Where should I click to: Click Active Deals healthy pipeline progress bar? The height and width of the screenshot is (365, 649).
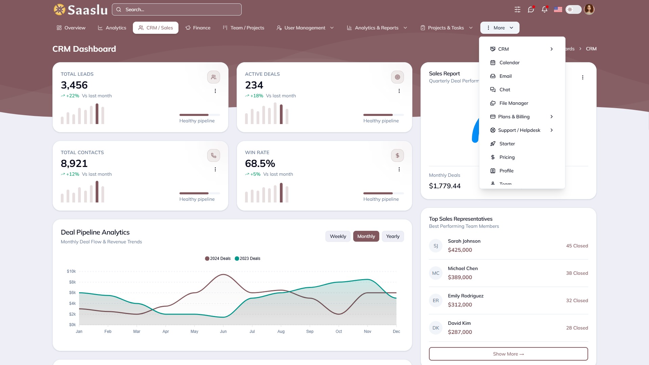tap(384, 115)
